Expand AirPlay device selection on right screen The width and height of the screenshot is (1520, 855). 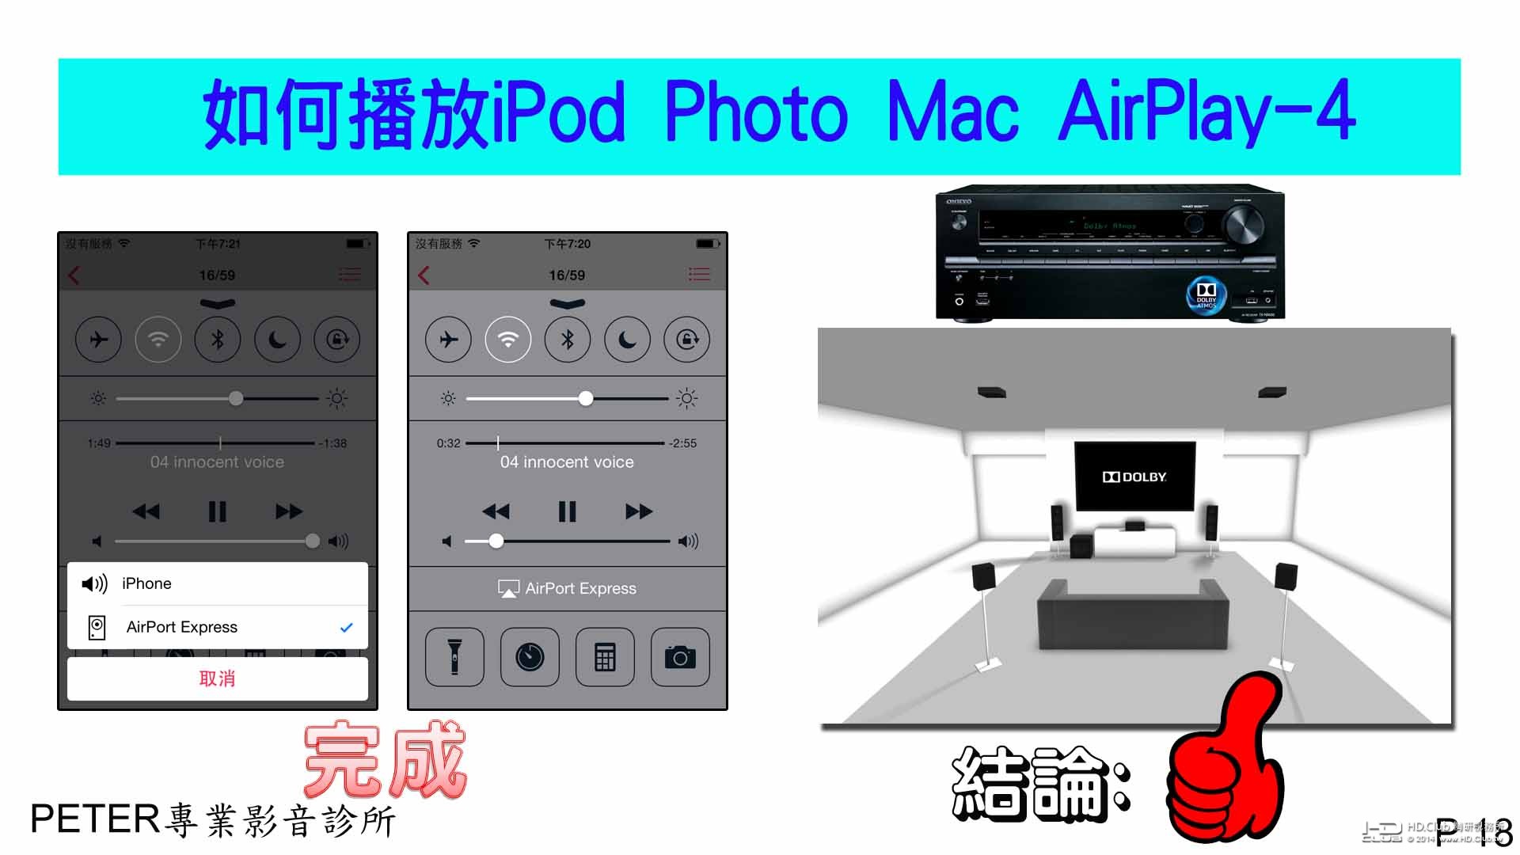566,587
